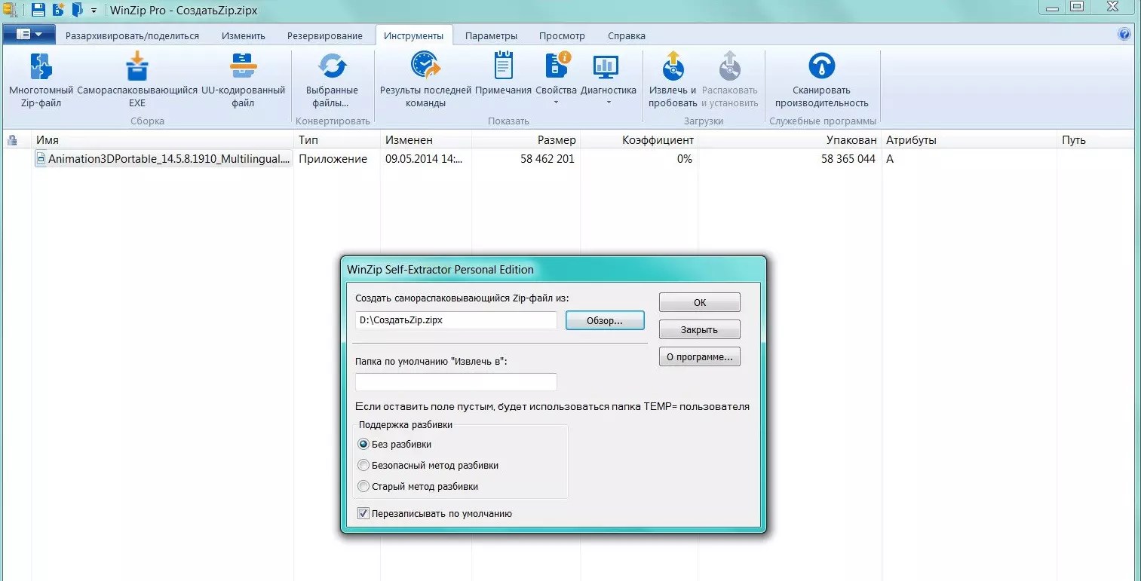Open the Параметры tab
The height and width of the screenshot is (581, 1141).
pyautogui.click(x=491, y=35)
